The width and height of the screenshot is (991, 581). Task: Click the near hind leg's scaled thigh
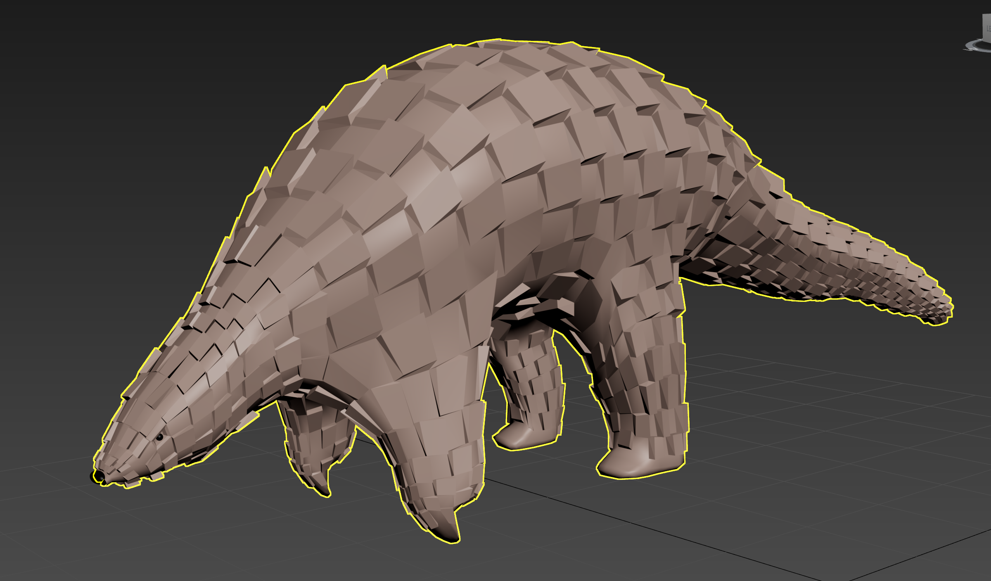(x=644, y=314)
